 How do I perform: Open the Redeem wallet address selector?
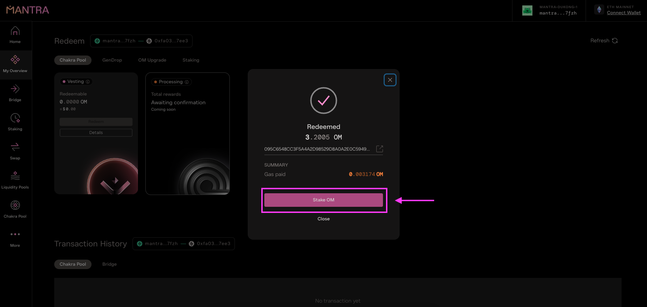pyautogui.click(x=141, y=41)
